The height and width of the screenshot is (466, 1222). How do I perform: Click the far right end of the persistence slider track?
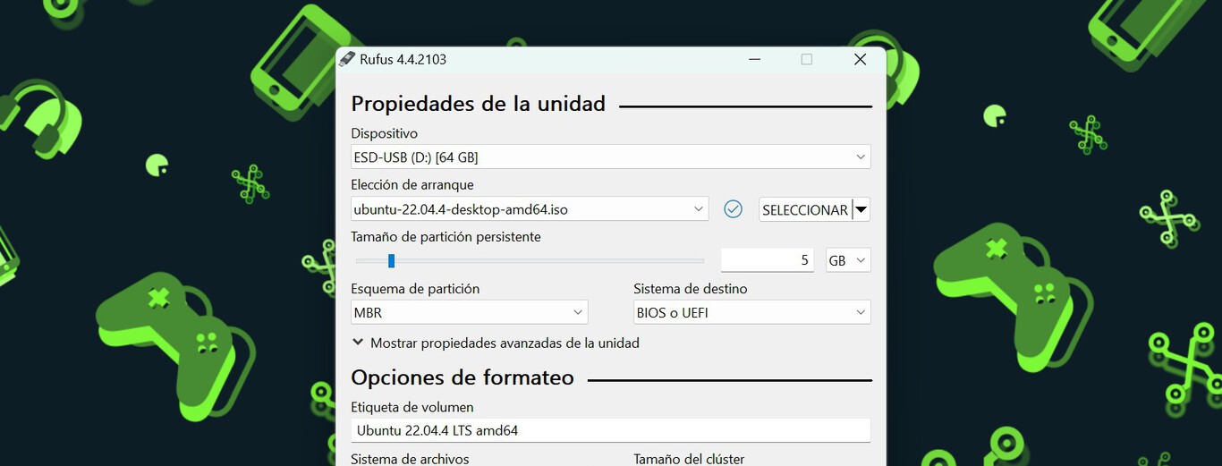coord(700,261)
